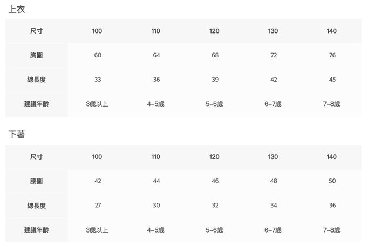Select the 上衣 total length value 45
This screenshot has height=245, width=367.
tap(332, 80)
